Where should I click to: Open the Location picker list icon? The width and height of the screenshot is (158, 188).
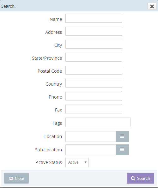122,136
